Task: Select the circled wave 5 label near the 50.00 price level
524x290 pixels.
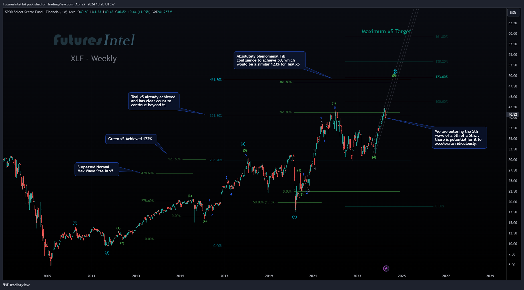Action: 395,72
